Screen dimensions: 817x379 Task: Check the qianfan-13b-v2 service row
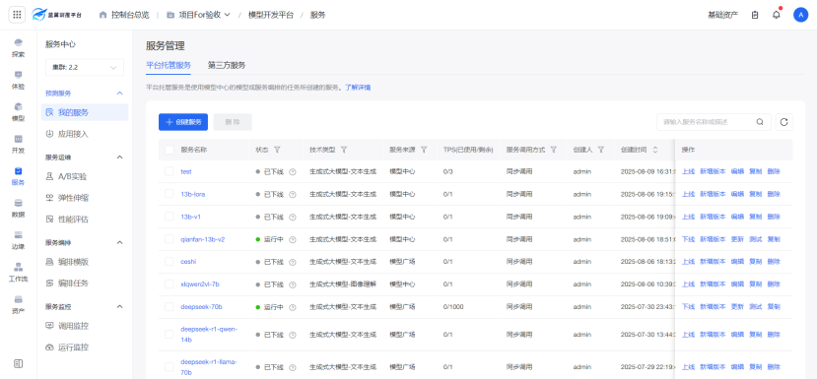pos(169,239)
